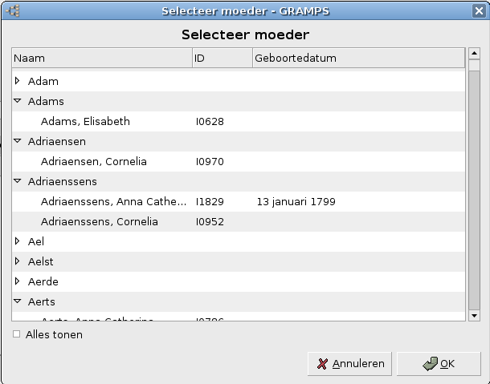Screen dimensions: 490x384
Task: Collapse the Adriaensen surname group
Action: tap(18, 141)
